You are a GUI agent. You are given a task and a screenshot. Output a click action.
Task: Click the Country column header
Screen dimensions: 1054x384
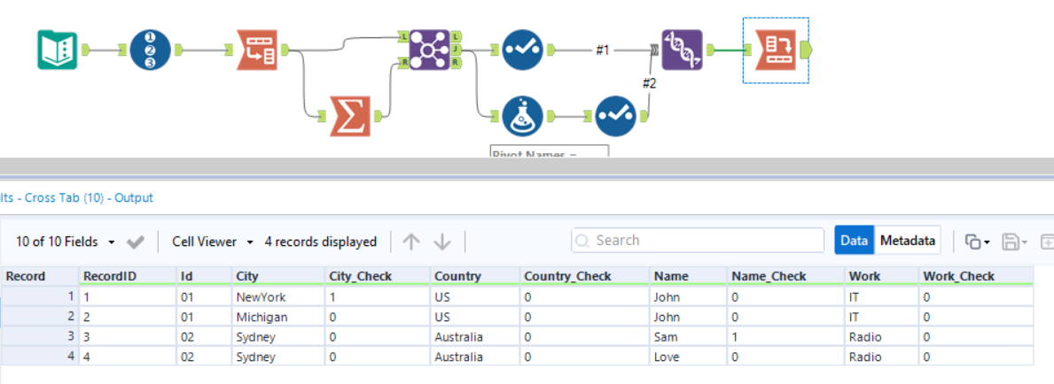(458, 276)
